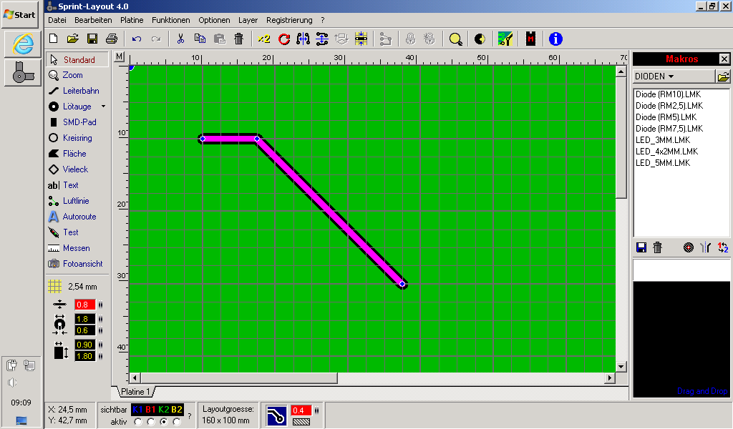733x429 pixels.
Task: Set layer K1 as active
Action: [x=138, y=422]
